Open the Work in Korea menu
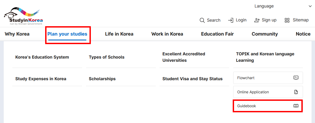The height and width of the screenshot is (123, 315). tap(167, 34)
